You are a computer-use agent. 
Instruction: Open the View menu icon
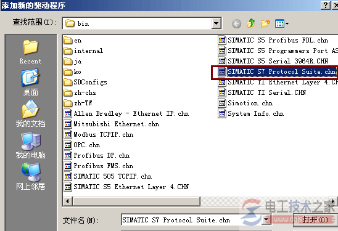(x=279, y=23)
